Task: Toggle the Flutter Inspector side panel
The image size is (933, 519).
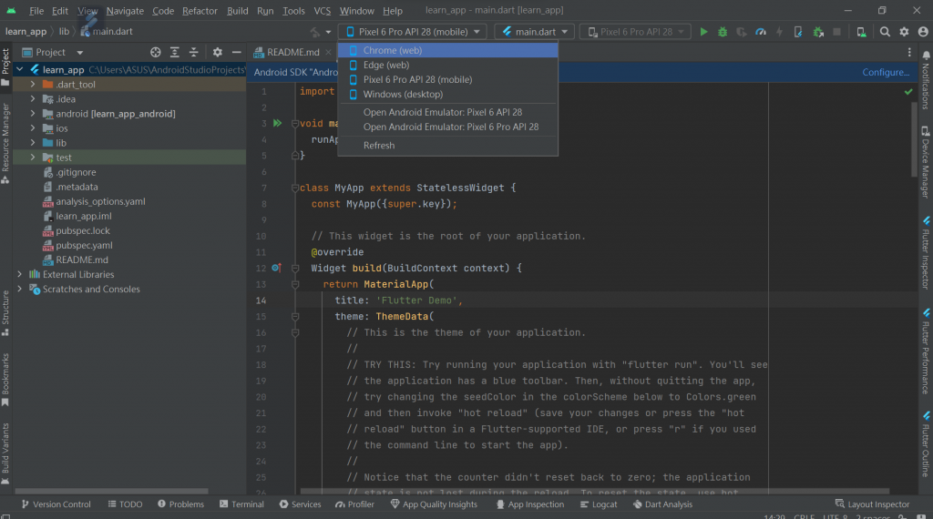Action: (926, 256)
